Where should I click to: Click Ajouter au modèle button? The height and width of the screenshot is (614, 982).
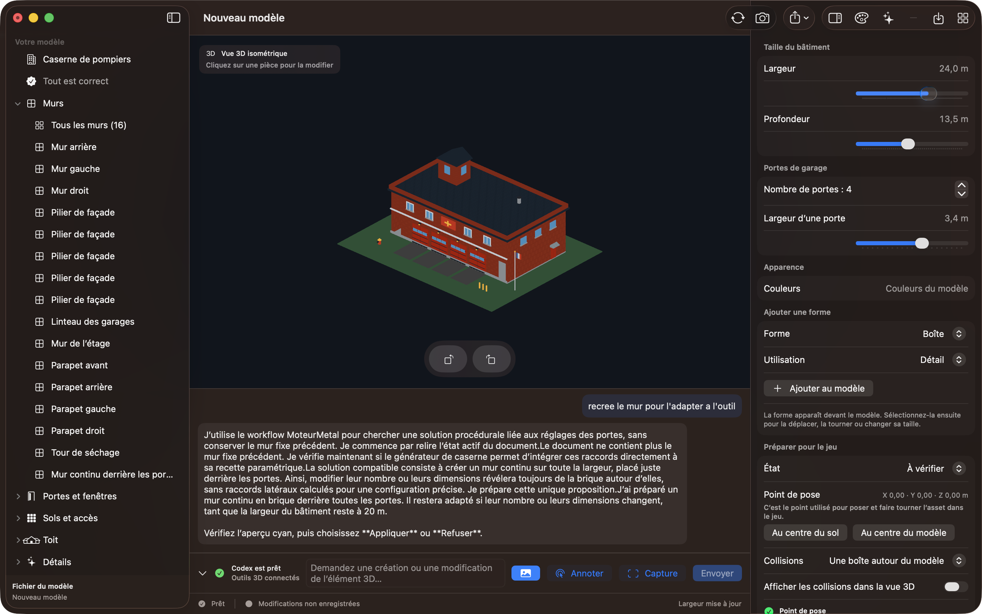coord(818,388)
